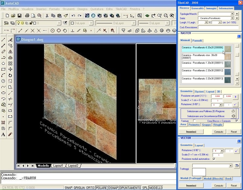Screen dimensions: 243x190
Task: Click the Print icon in toolbar
Action: 27,15
